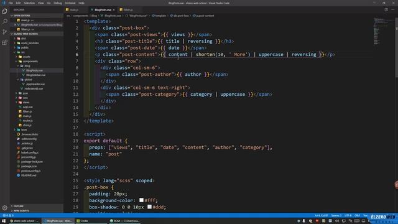Image resolution: width=398 pixels, height=224 pixels.
Task: Expand the assets folder
Action: pos(37,57)
